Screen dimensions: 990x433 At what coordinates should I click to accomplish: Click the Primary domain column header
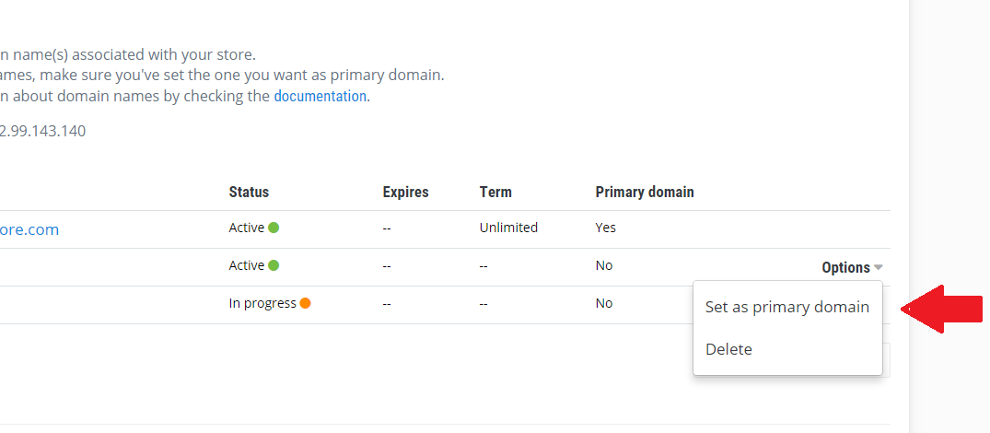point(645,192)
